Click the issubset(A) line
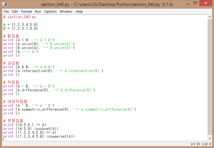 31,128
